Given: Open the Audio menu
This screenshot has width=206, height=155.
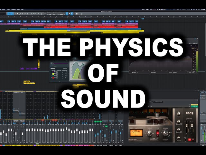Looking at the screenshot, I should [8, 9].
